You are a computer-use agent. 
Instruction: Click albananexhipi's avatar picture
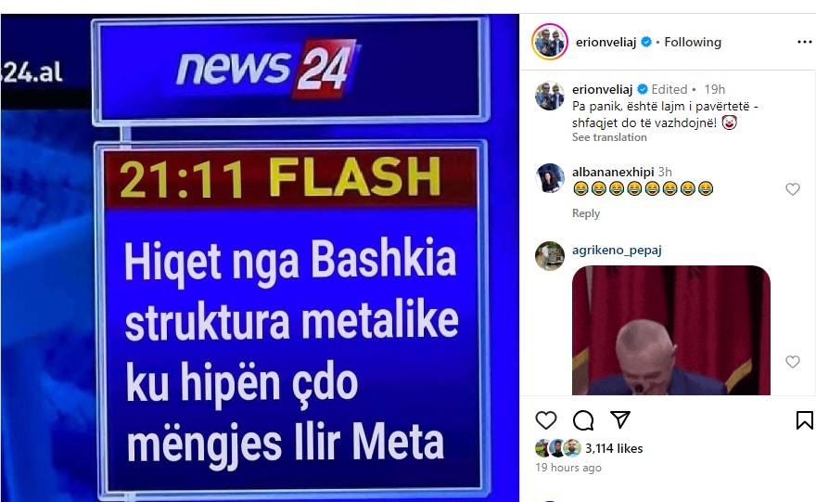pyautogui.click(x=550, y=178)
